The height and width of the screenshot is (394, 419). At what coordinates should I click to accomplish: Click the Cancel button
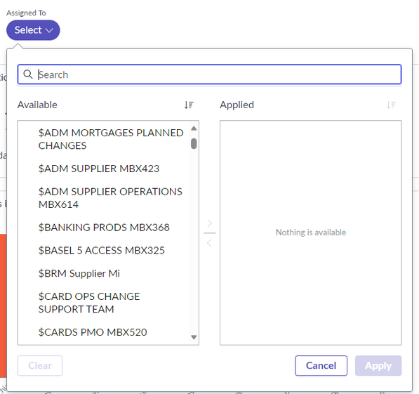pos(321,366)
